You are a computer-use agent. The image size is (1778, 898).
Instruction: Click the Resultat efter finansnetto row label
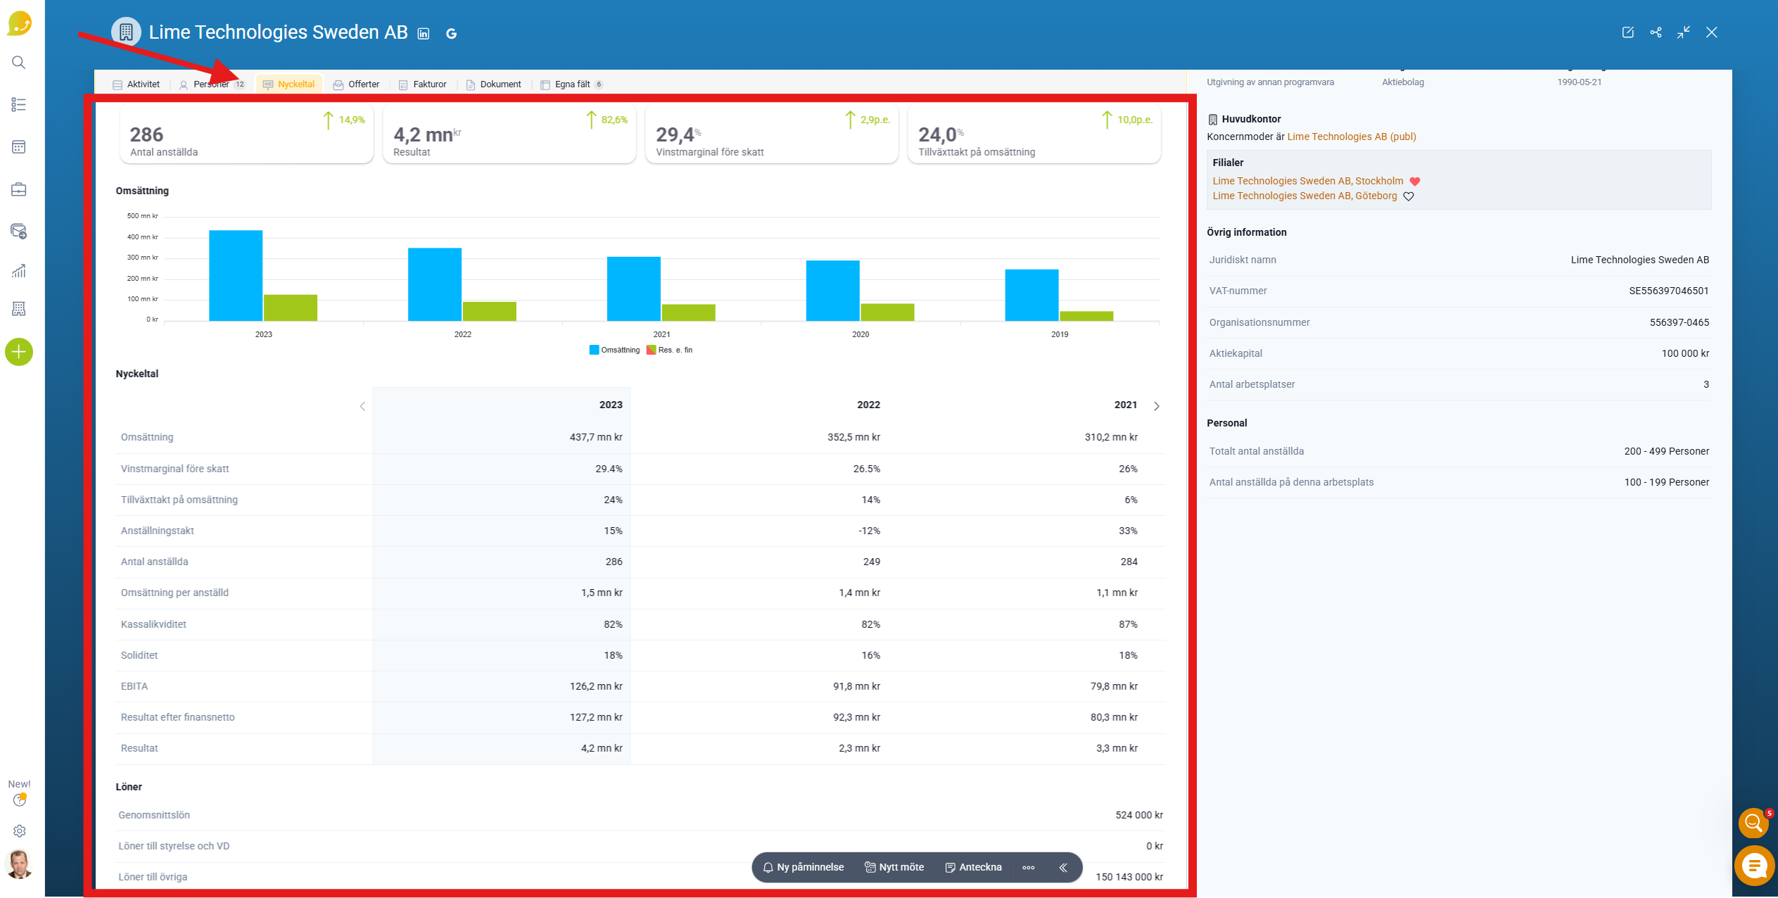click(x=178, y=717)
